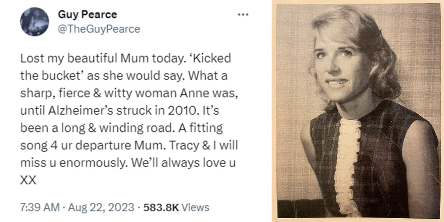Viewport: 444px width, 222px height.
Task: Open the tweet's three-dot more options menu
Action: click(243, 14)
